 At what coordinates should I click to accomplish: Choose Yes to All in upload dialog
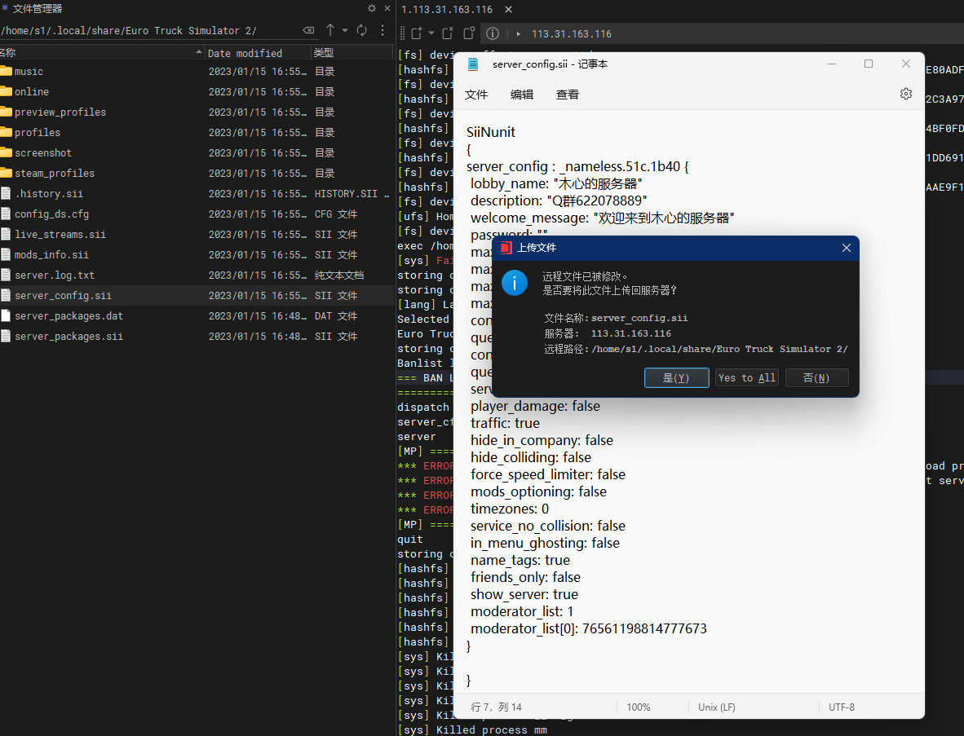pyautogui.click(x=747, y=378)
